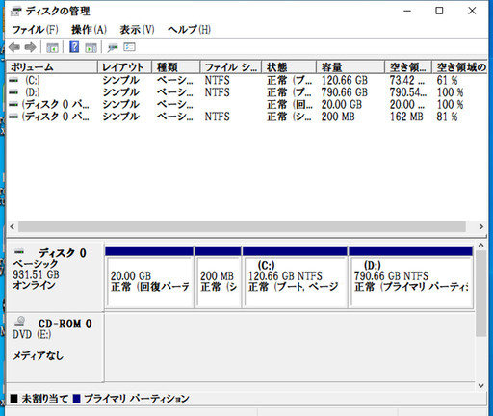Select the (D:) 790.66 GB NTFS partition block
Viewport: 493px width, 416px height.
tap(411, 277)
